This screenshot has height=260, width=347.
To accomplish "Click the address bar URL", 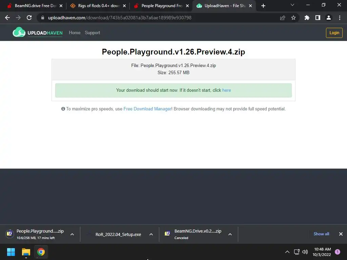I will coord(120,18).
